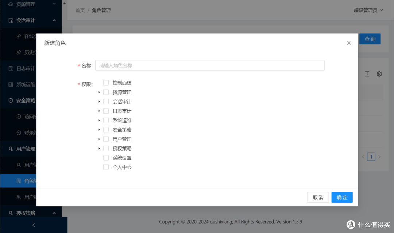Expand the 授权策略 permission tree node
Screen dimensions: 394x233
click(99, 149)
